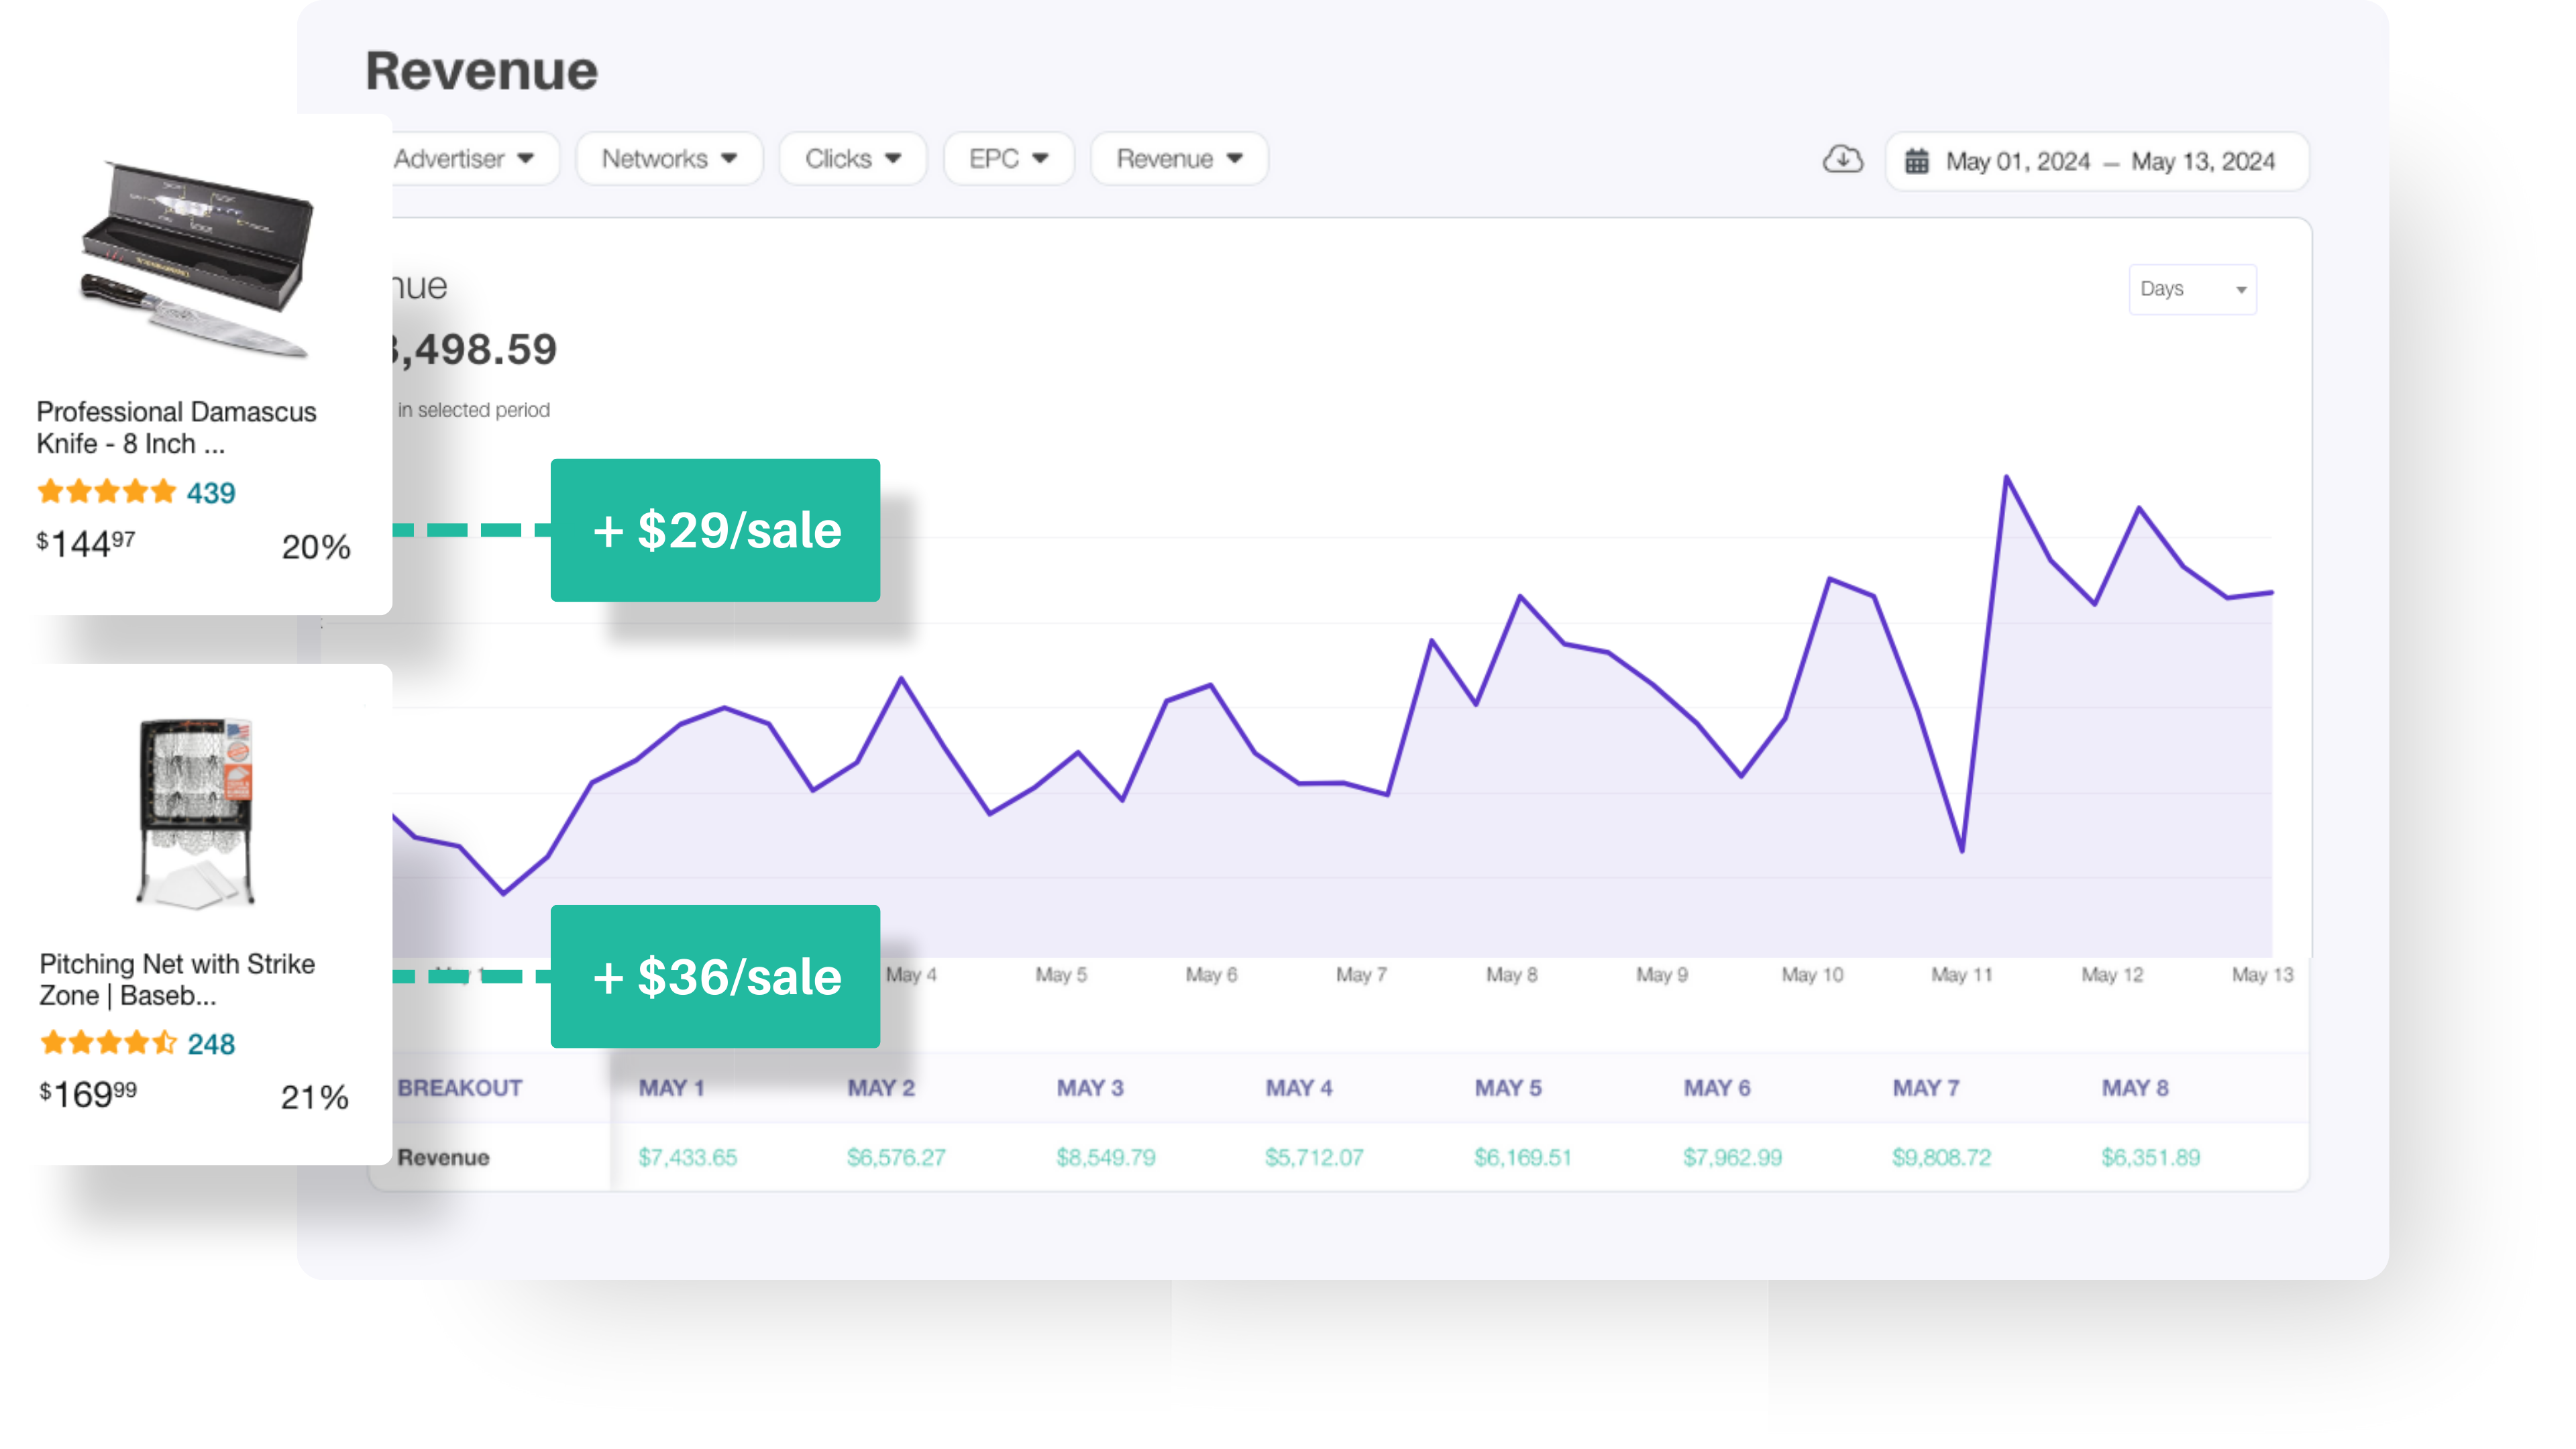Click the May 5 axis label

point(1061,975)
